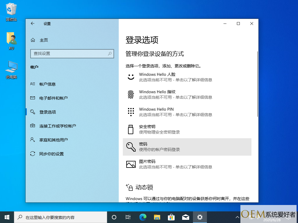Click the Windows Hello 人脸 smiley icon
Image resolution: width=298 pixels, height=223 pixels.
coord(131,77)
